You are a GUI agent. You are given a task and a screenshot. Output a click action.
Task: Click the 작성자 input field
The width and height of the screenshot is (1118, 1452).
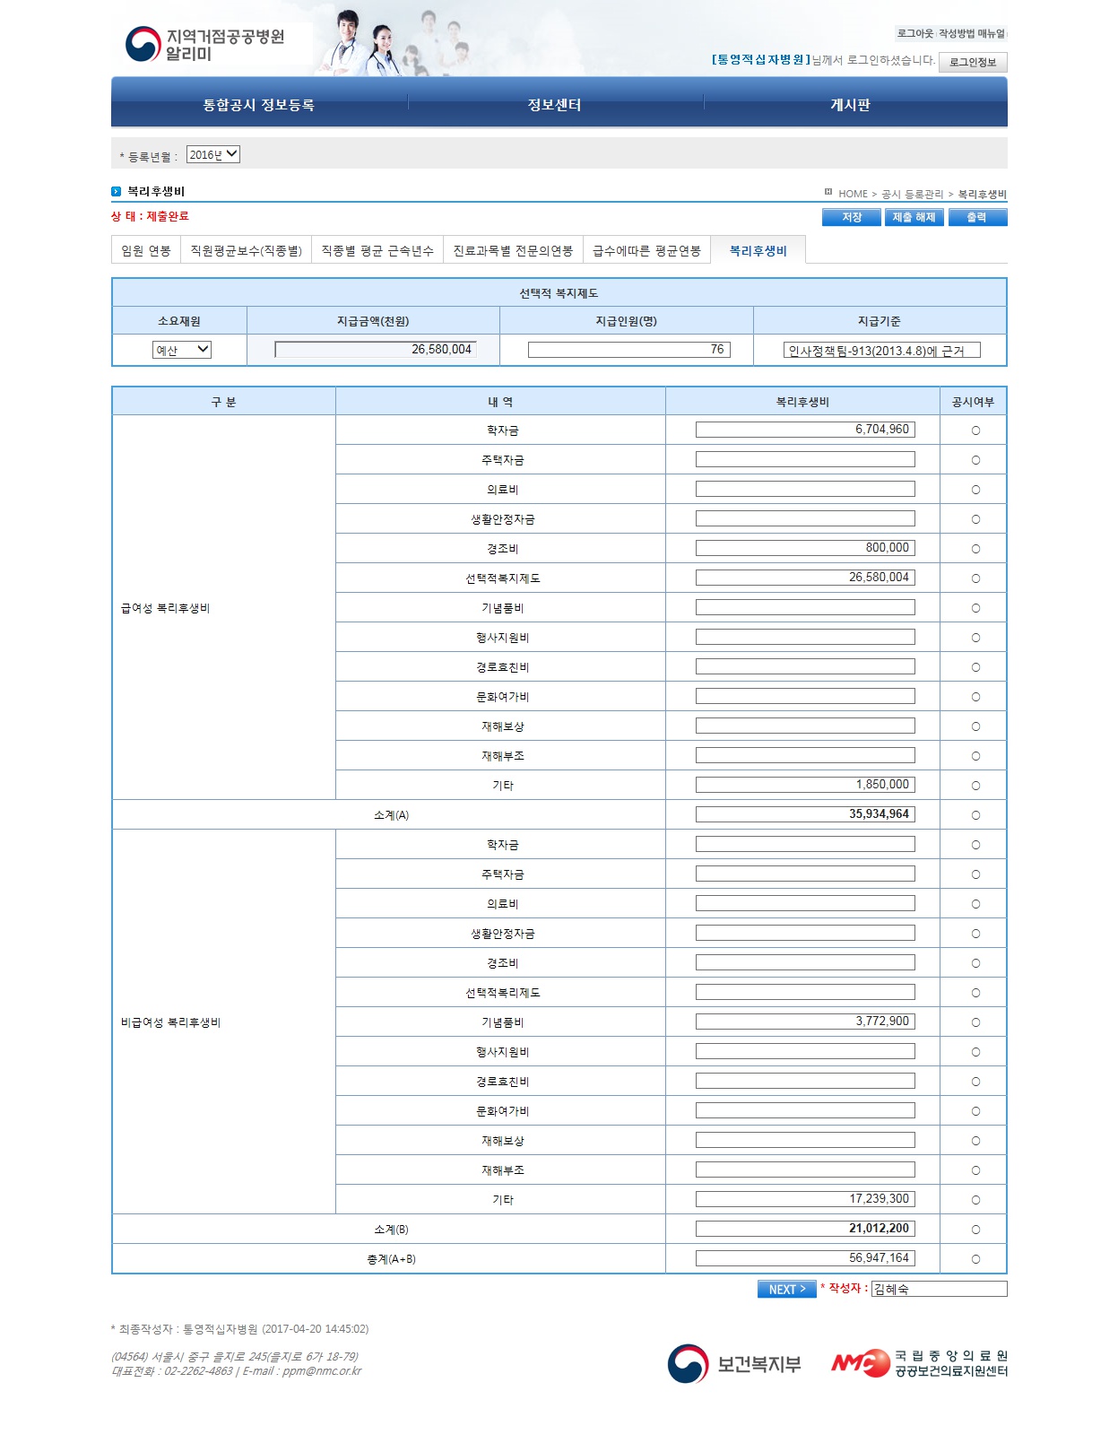click(939, 1289)
